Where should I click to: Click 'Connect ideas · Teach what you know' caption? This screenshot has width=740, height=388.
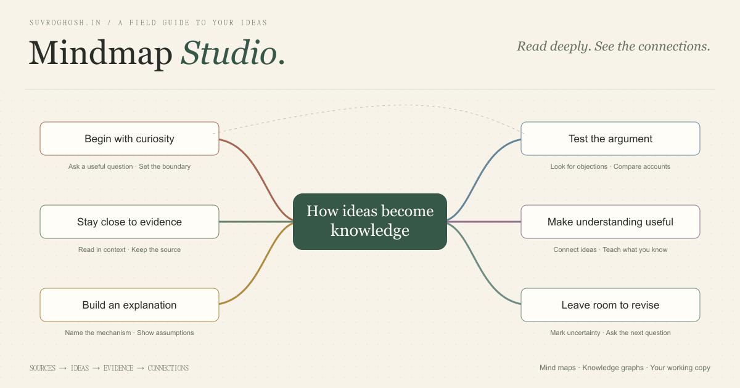(x=610, y=249)
